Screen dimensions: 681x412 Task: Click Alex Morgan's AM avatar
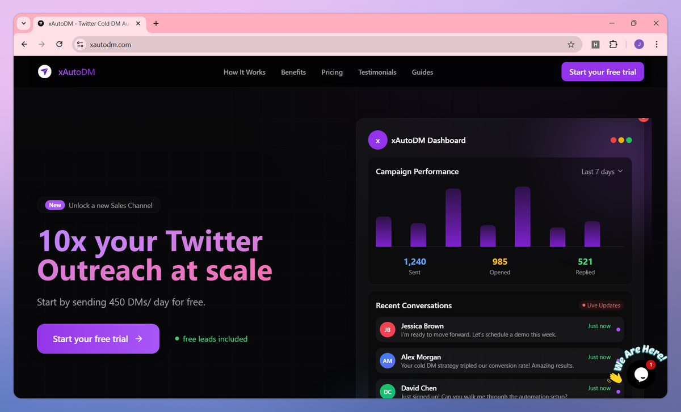click(387, 360)
